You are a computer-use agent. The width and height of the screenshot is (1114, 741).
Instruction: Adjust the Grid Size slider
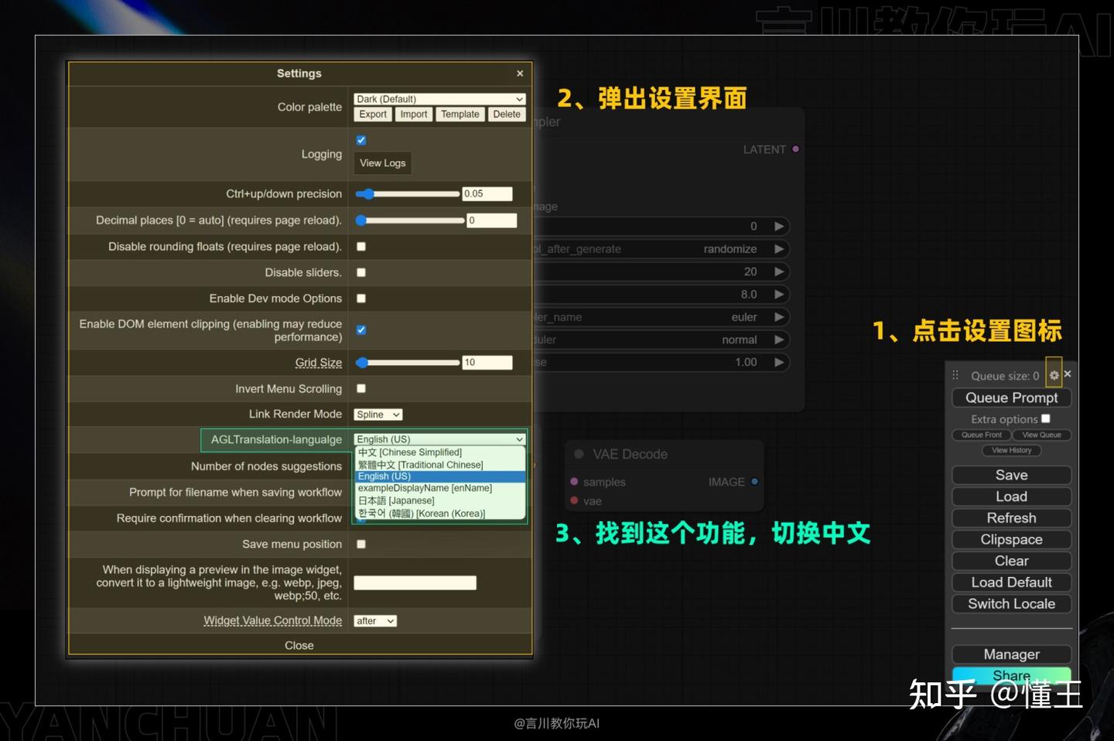[407, 362]
